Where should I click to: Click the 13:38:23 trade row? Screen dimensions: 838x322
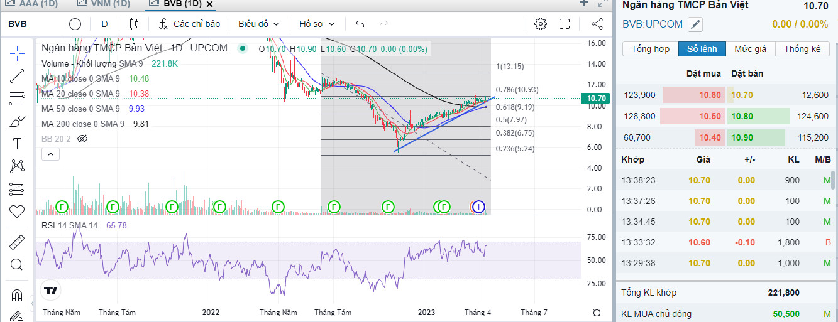[726, 180]
